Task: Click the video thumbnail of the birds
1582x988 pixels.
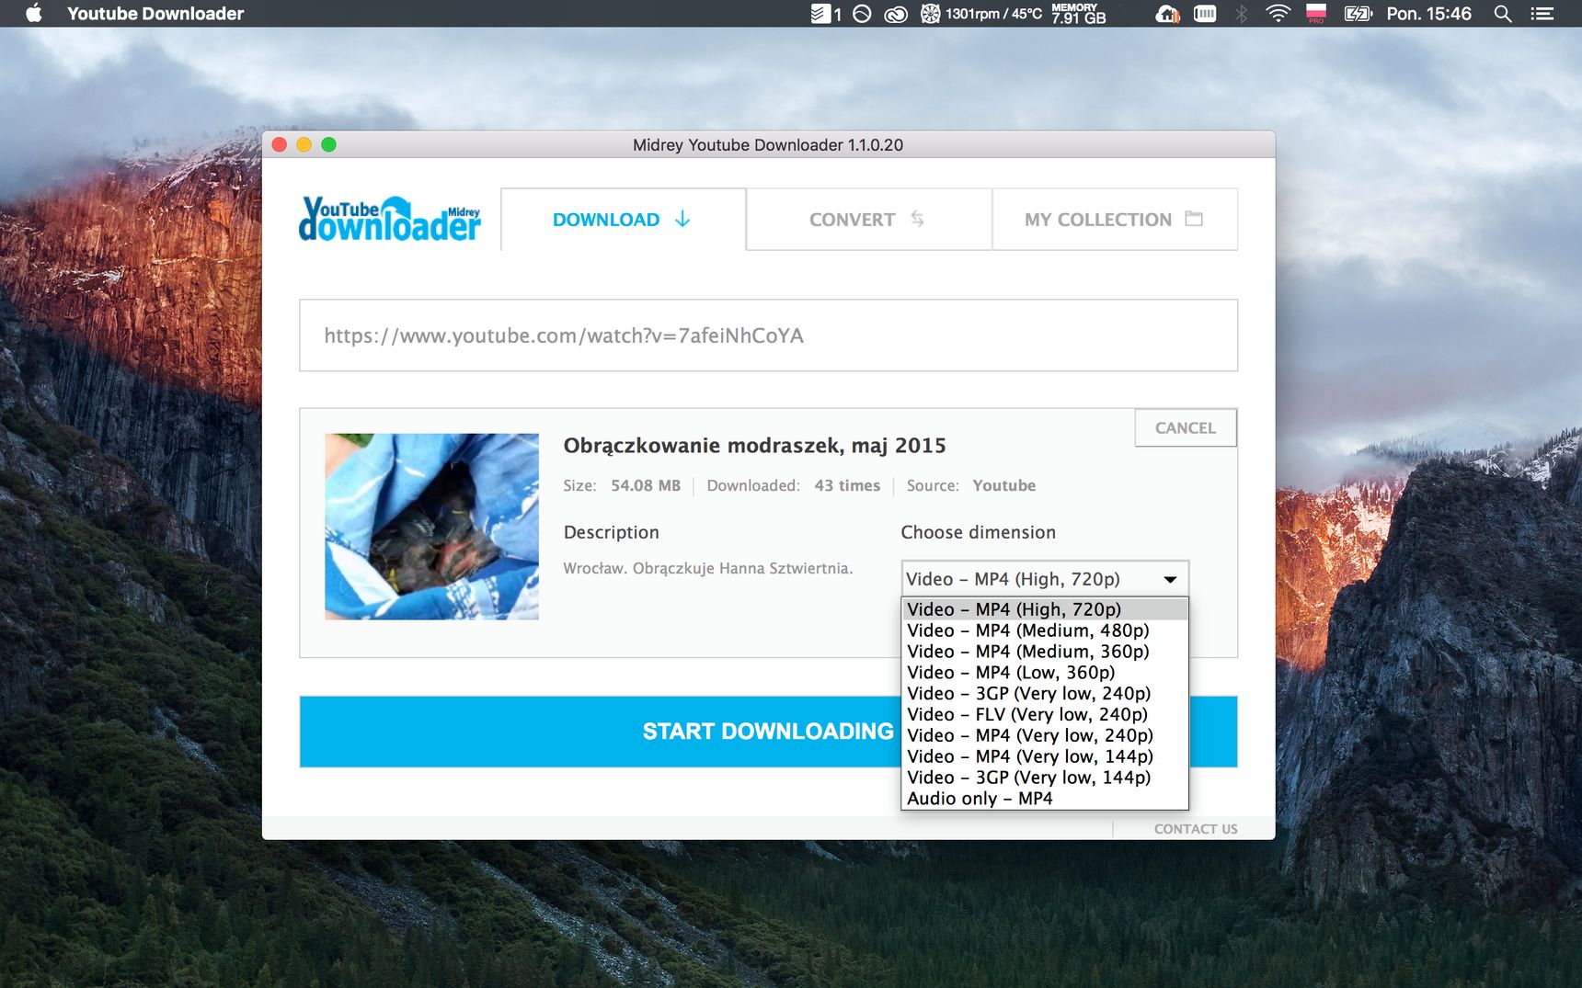Action: pos(431,527)
